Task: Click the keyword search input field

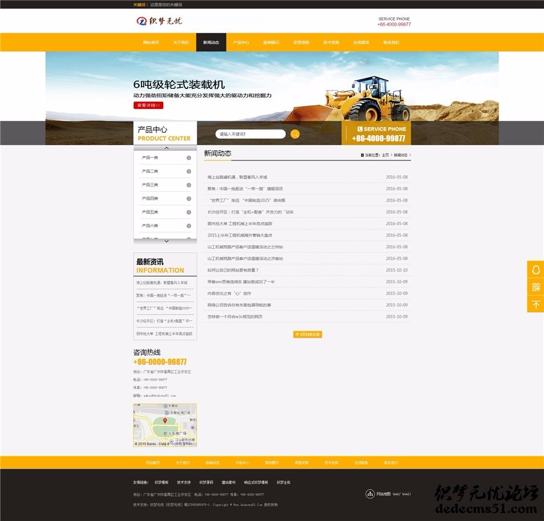Action: coord(250,134)
